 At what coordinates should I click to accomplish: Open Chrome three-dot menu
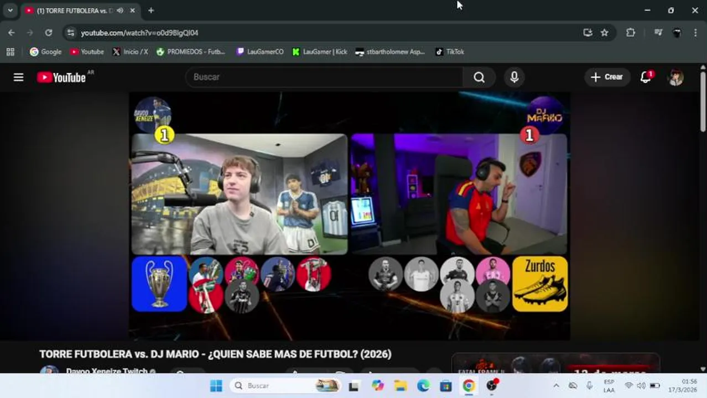click(695, 33)
